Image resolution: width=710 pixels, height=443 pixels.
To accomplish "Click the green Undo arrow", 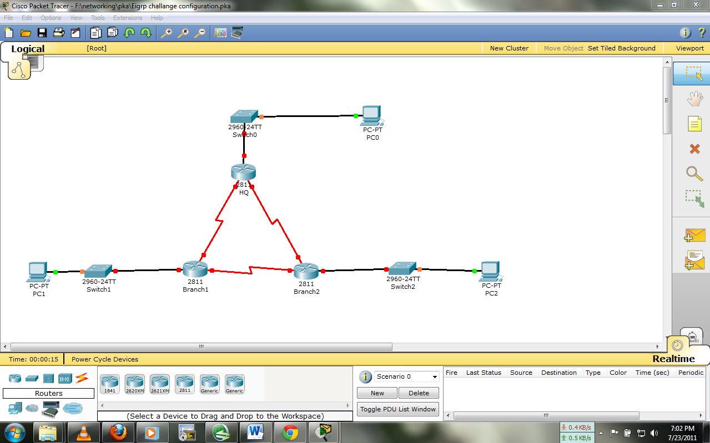I will coord(129,33).
